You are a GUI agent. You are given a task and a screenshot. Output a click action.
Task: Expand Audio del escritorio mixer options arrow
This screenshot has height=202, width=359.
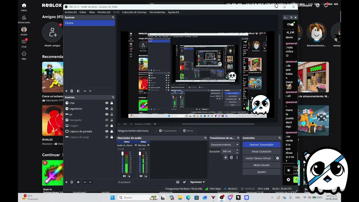(136, 145)
